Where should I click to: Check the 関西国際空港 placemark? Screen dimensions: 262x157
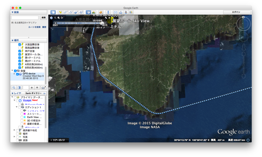point(19,48)
